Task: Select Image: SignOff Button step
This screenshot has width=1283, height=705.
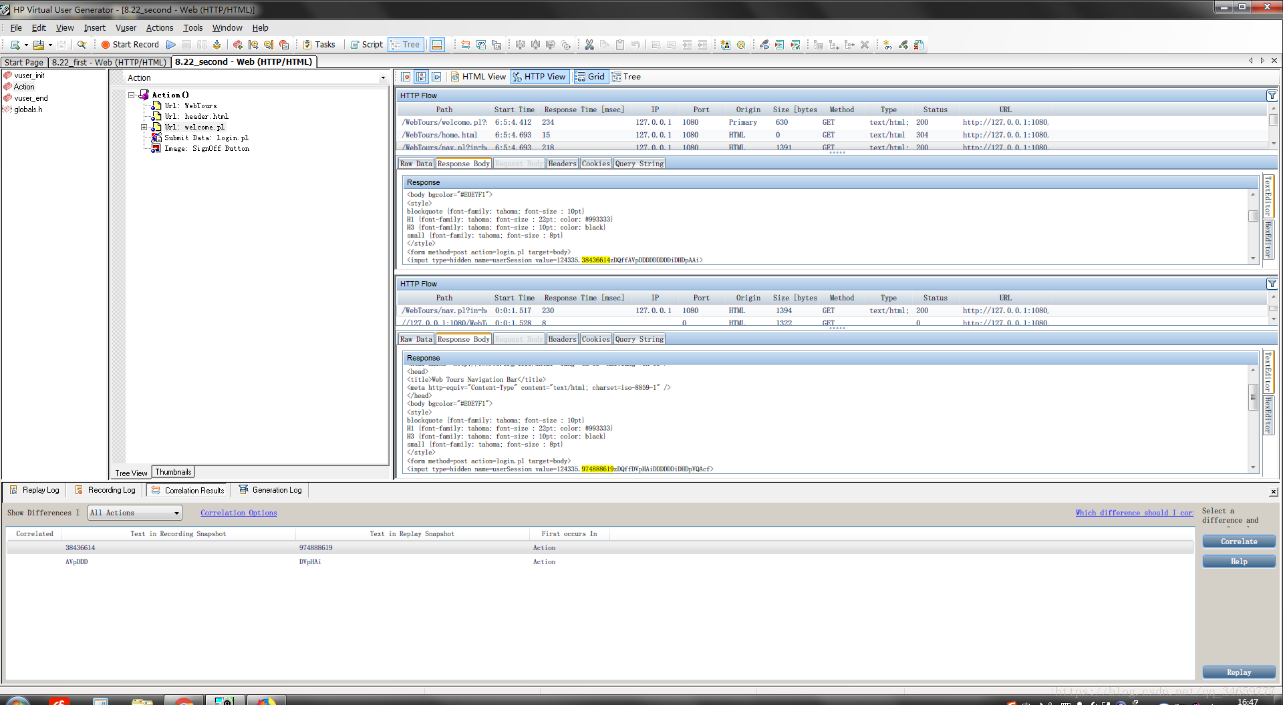Action: [207, 148]
